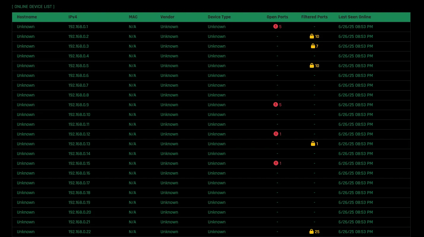Click the Online Device List heading
Image resolution: width=424 pixels, height=237 pixels.
[33, 7]
